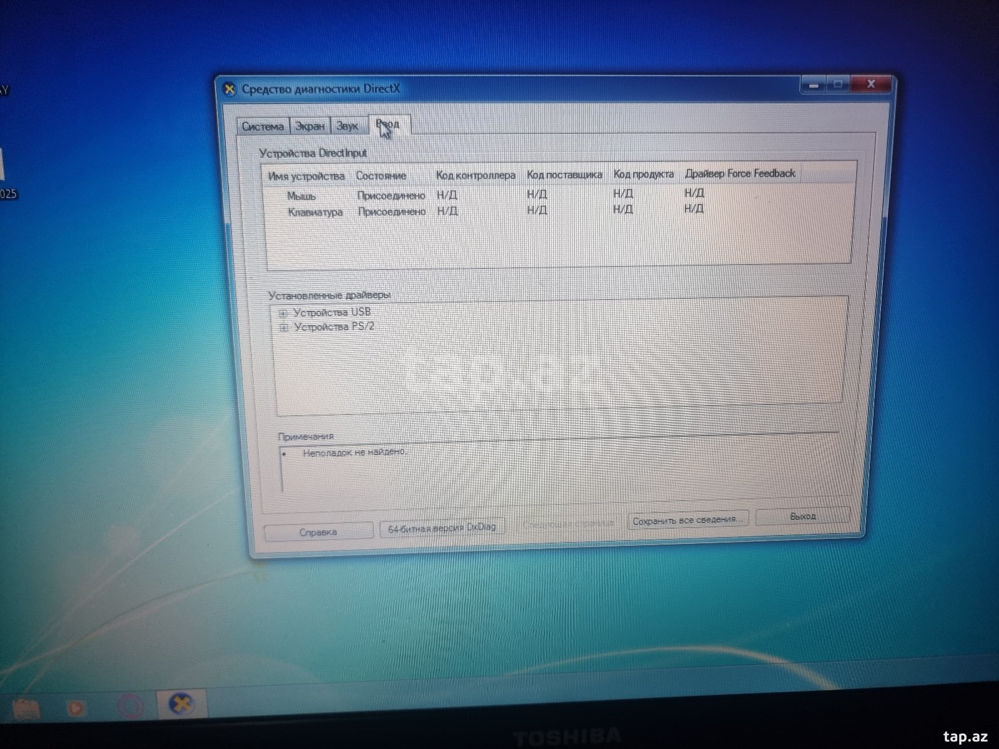Click Присоединено status in the Клавиатура row

click(x=391, y=212)
